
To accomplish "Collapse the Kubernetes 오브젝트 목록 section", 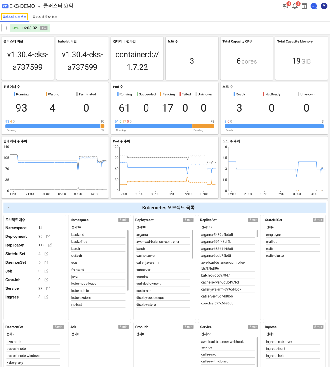I will pyautogui.click(x=8, y=208).
